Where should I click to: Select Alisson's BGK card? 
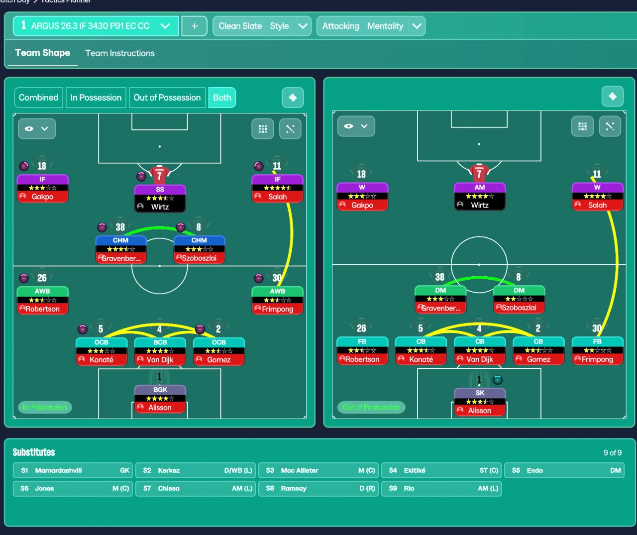(x=160, y=399)
